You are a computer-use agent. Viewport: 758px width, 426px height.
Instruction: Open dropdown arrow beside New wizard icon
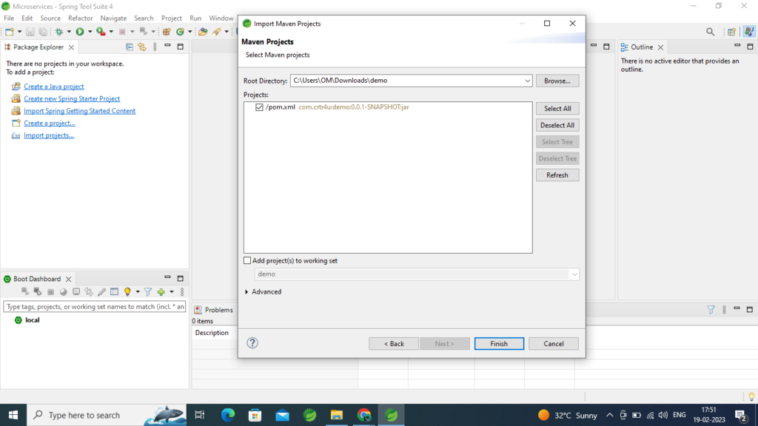(x=19, y=31)
